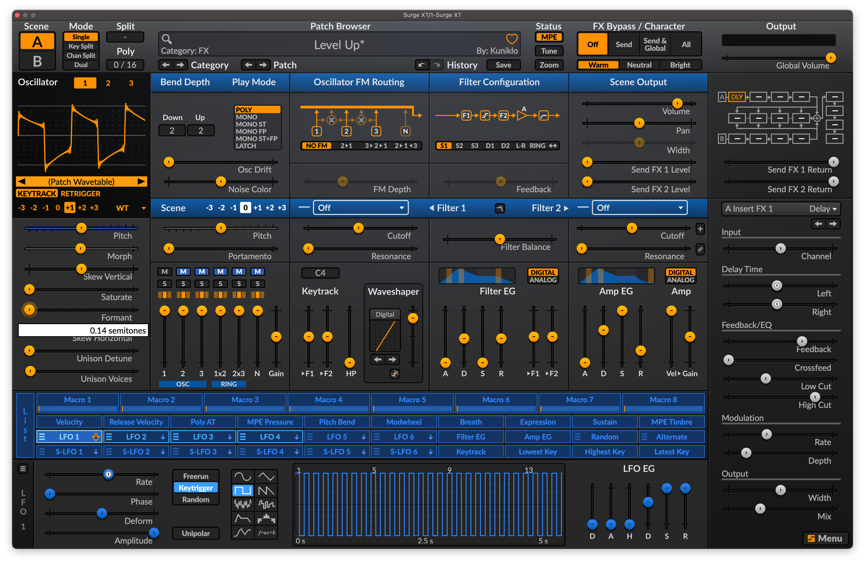Expand the S-LFO 3 arrow menu

click(x=230, y=452)
